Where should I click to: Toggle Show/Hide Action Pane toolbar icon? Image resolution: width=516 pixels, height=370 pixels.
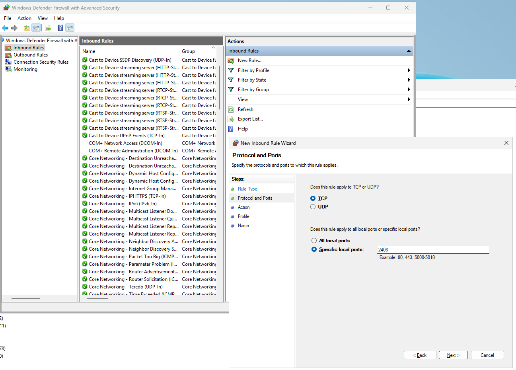click(x=70, y=28)
